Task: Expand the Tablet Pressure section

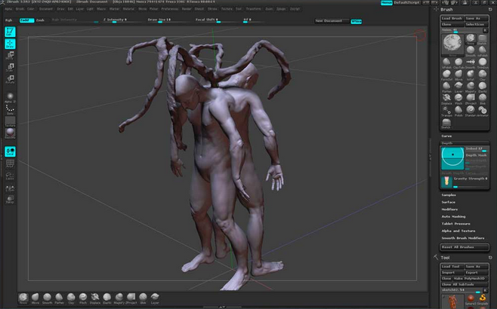Action: 455,223
